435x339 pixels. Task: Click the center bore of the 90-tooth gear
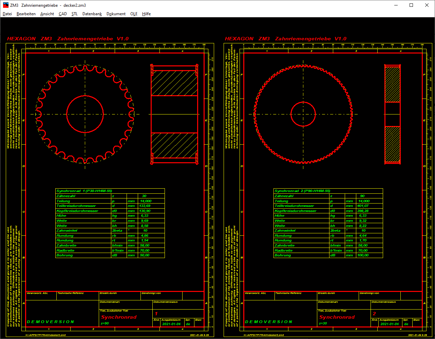click(303, 114)
